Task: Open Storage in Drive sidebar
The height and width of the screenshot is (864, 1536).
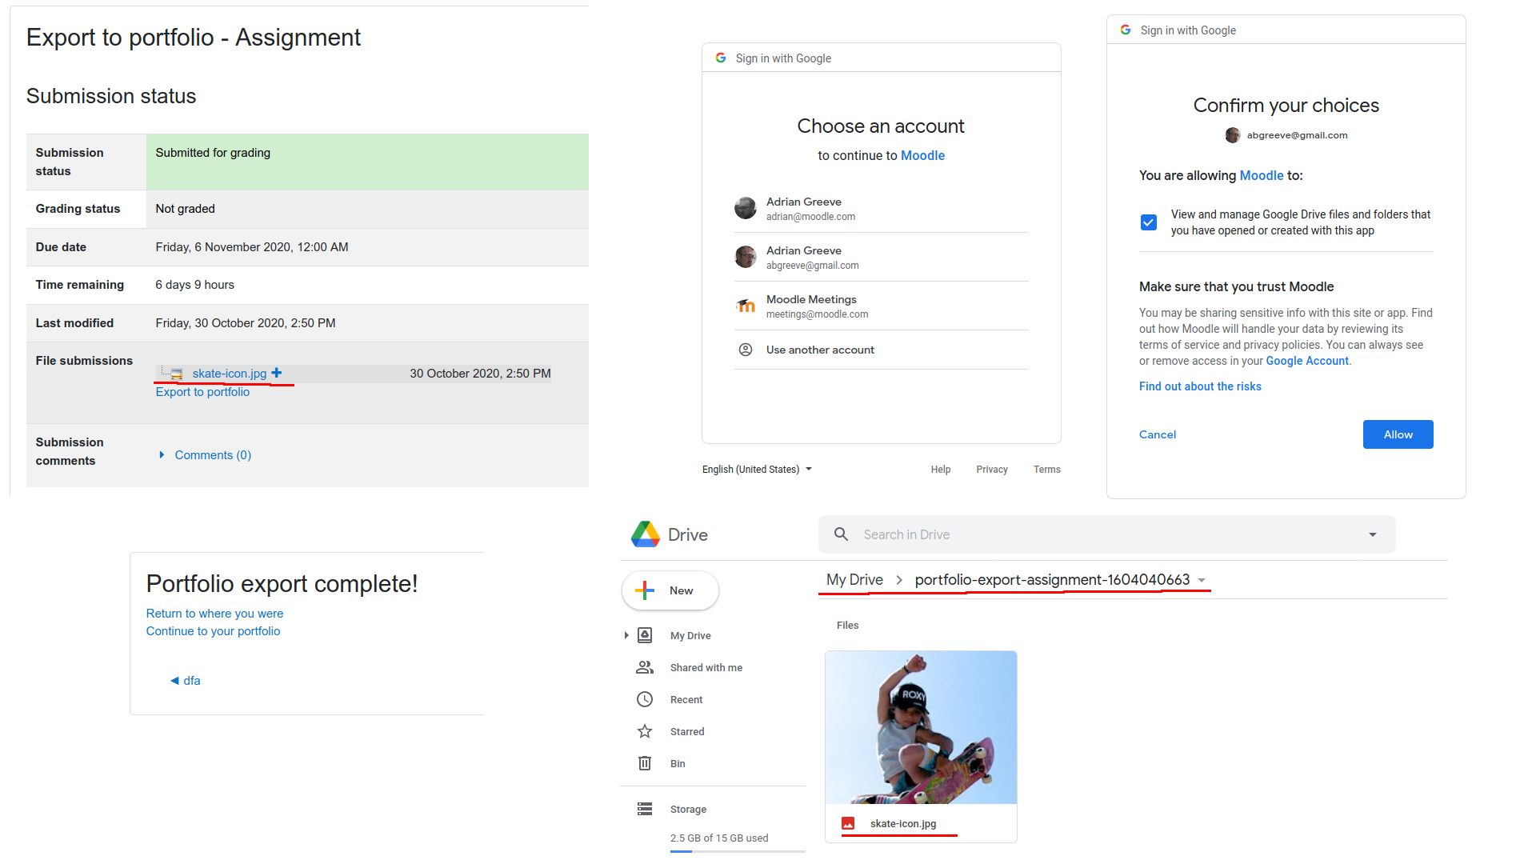Action: pos(688,809)
